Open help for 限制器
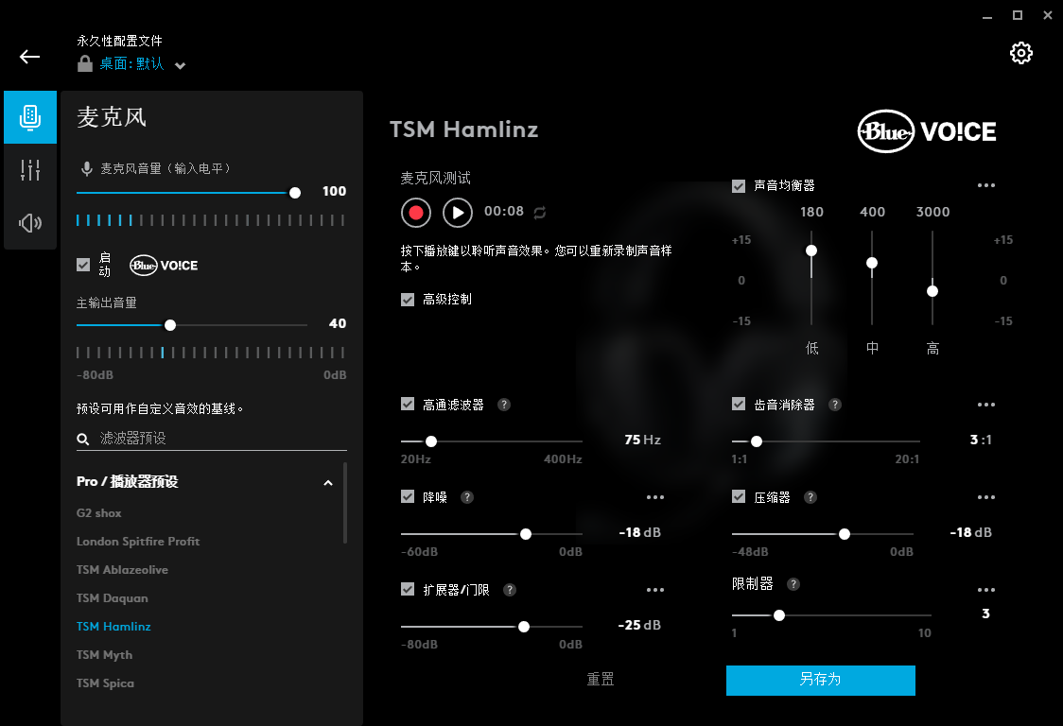Screen dimensions: 1063x726 pyautogui.click(x=793, y=583)
